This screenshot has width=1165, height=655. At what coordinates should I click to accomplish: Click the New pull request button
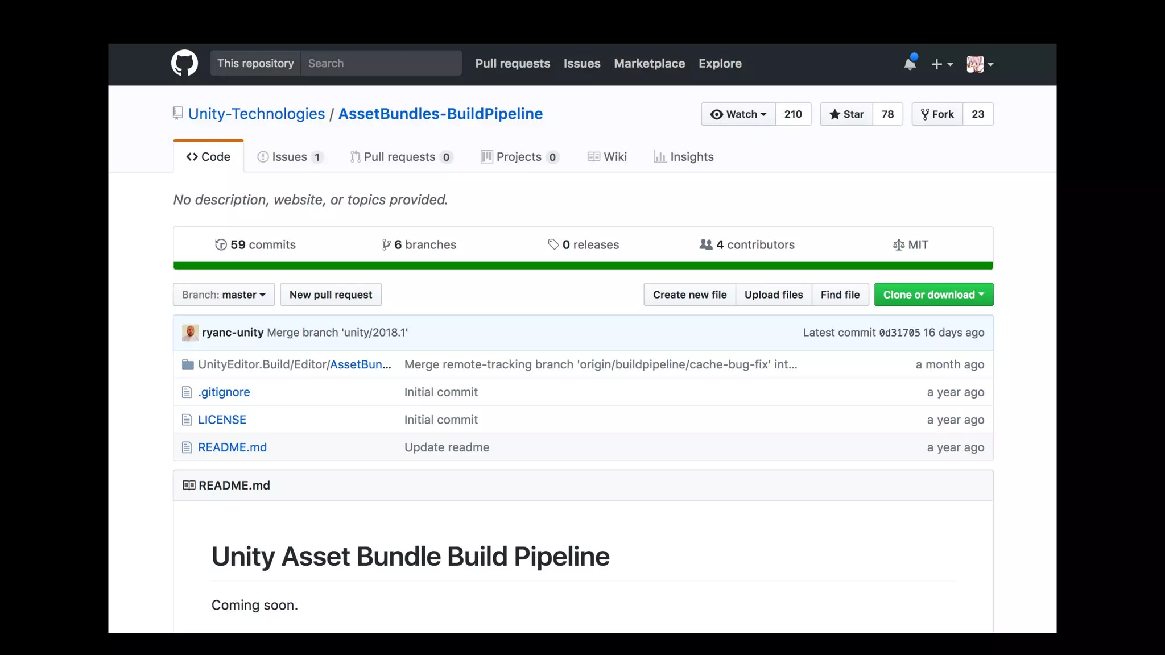(x=331, y=295)
